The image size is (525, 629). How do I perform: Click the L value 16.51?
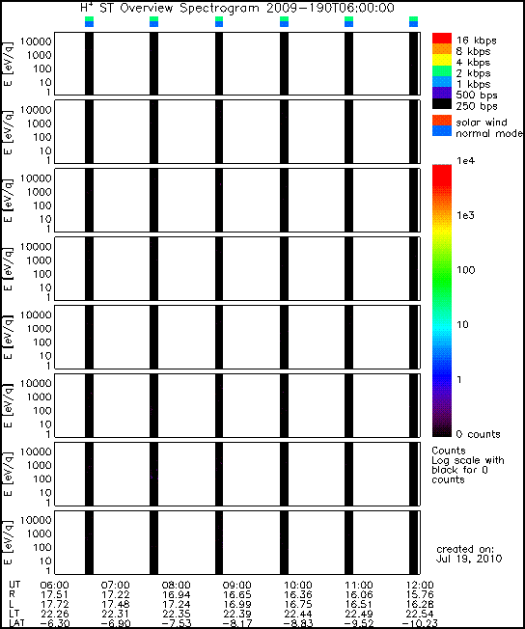click(x=359, y=605)
